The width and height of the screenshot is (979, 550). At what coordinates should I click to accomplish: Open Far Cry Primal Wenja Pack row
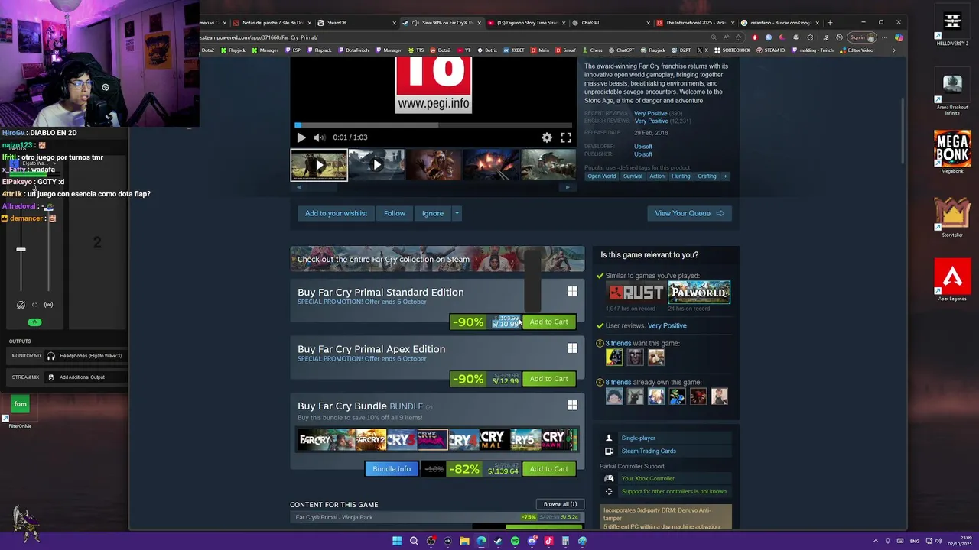click(437, 517)
